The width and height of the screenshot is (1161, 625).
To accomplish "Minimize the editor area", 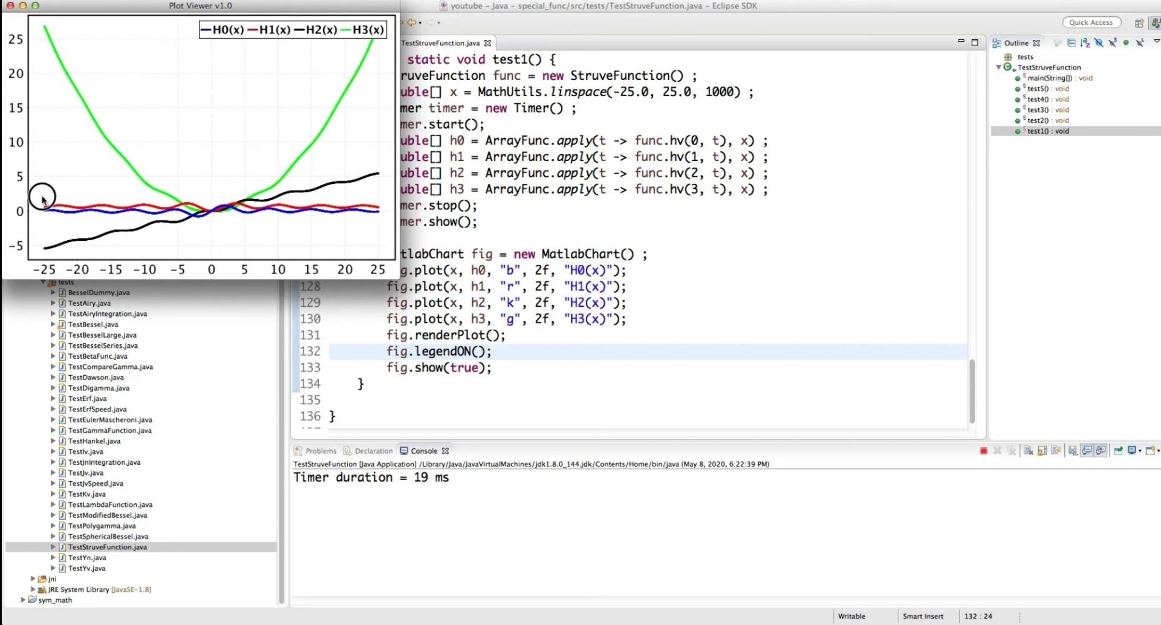I will point(961,42).
